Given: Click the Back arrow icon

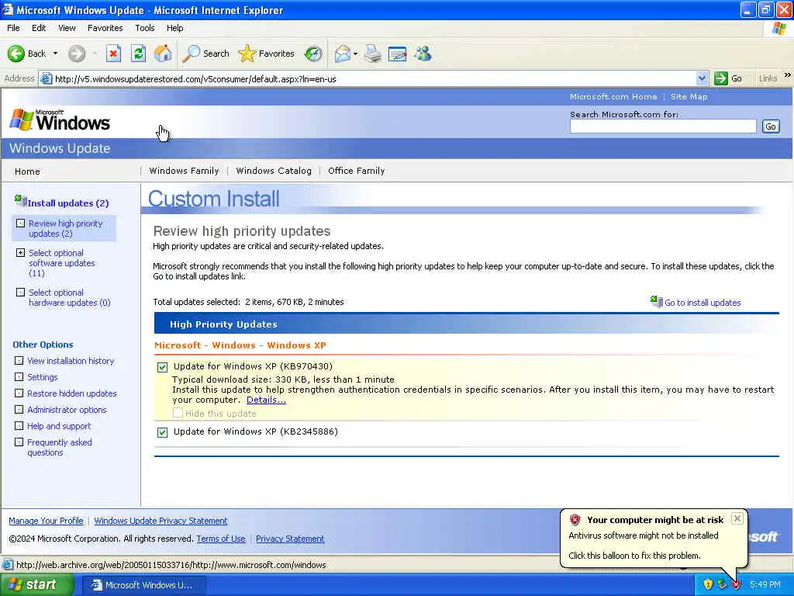Looking at the screenshot, I should pos(16,54).
